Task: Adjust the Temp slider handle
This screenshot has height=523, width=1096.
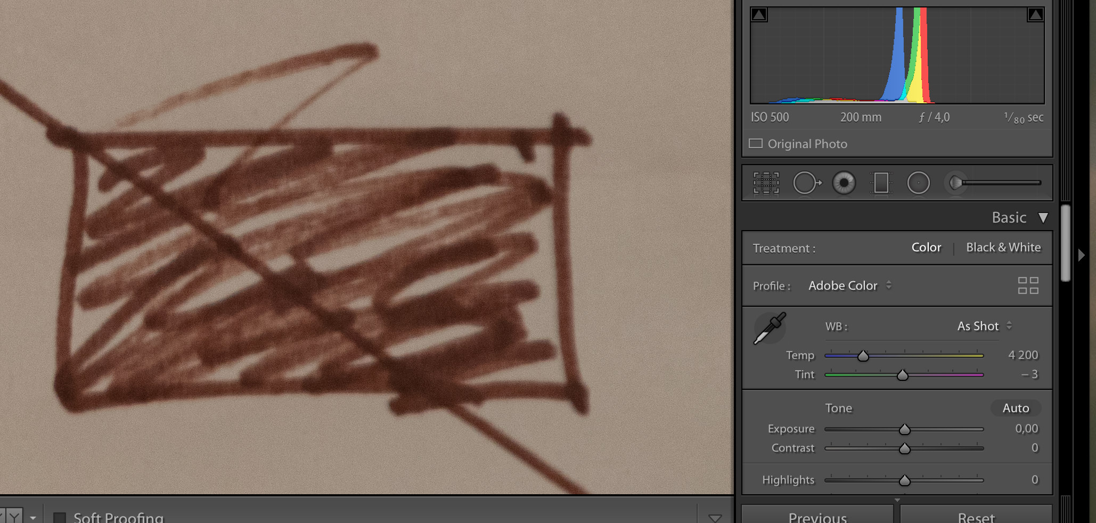Action: pos(863,356)
